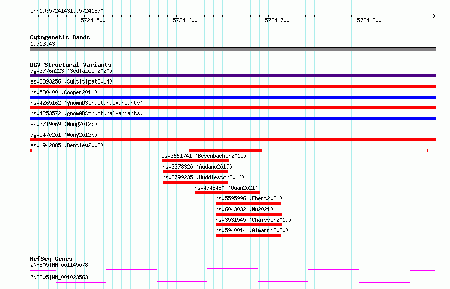Open esv1942885 (Bentley2008) variant label
The width and height of the screenshot is (450, 289).
(67, 145)
